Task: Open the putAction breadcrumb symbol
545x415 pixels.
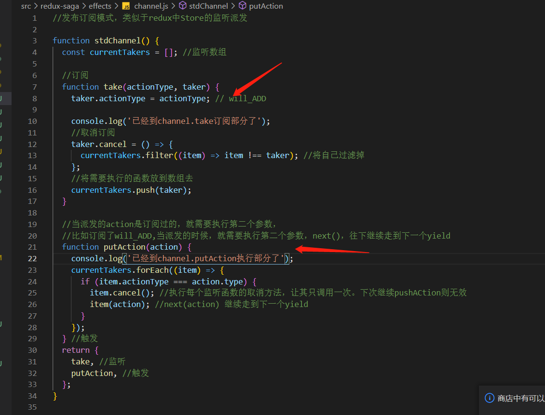Action: tap(266, 6)
